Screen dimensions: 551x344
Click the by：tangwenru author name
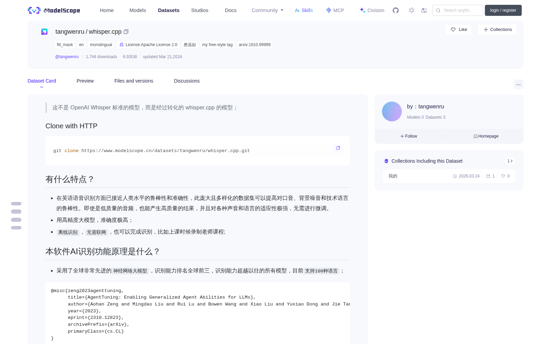(426, 107)
